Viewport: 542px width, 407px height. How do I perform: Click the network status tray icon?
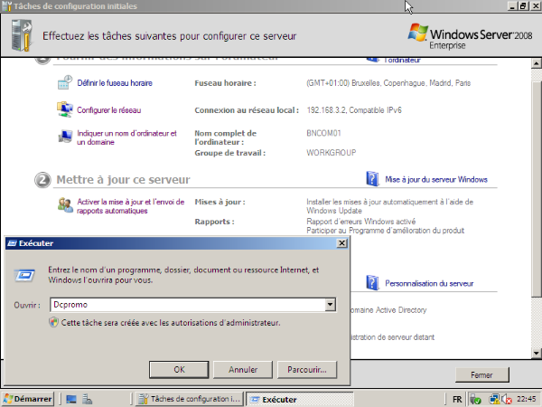pos(494,399)
